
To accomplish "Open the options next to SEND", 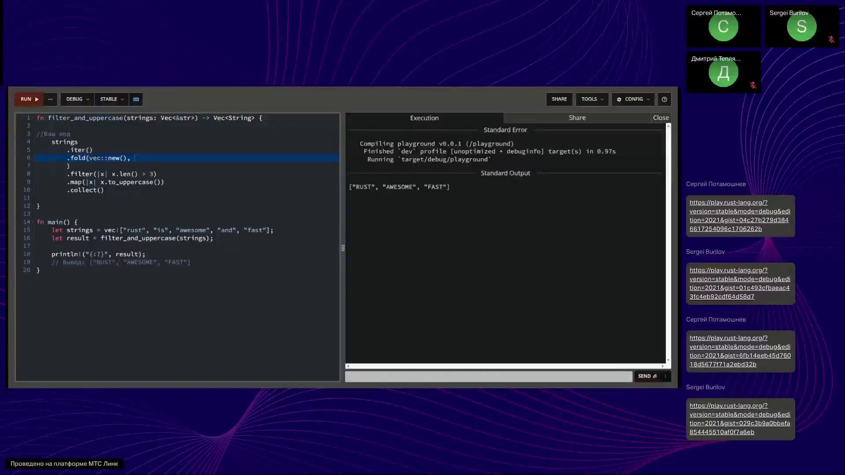I will (x=665, y=376).
